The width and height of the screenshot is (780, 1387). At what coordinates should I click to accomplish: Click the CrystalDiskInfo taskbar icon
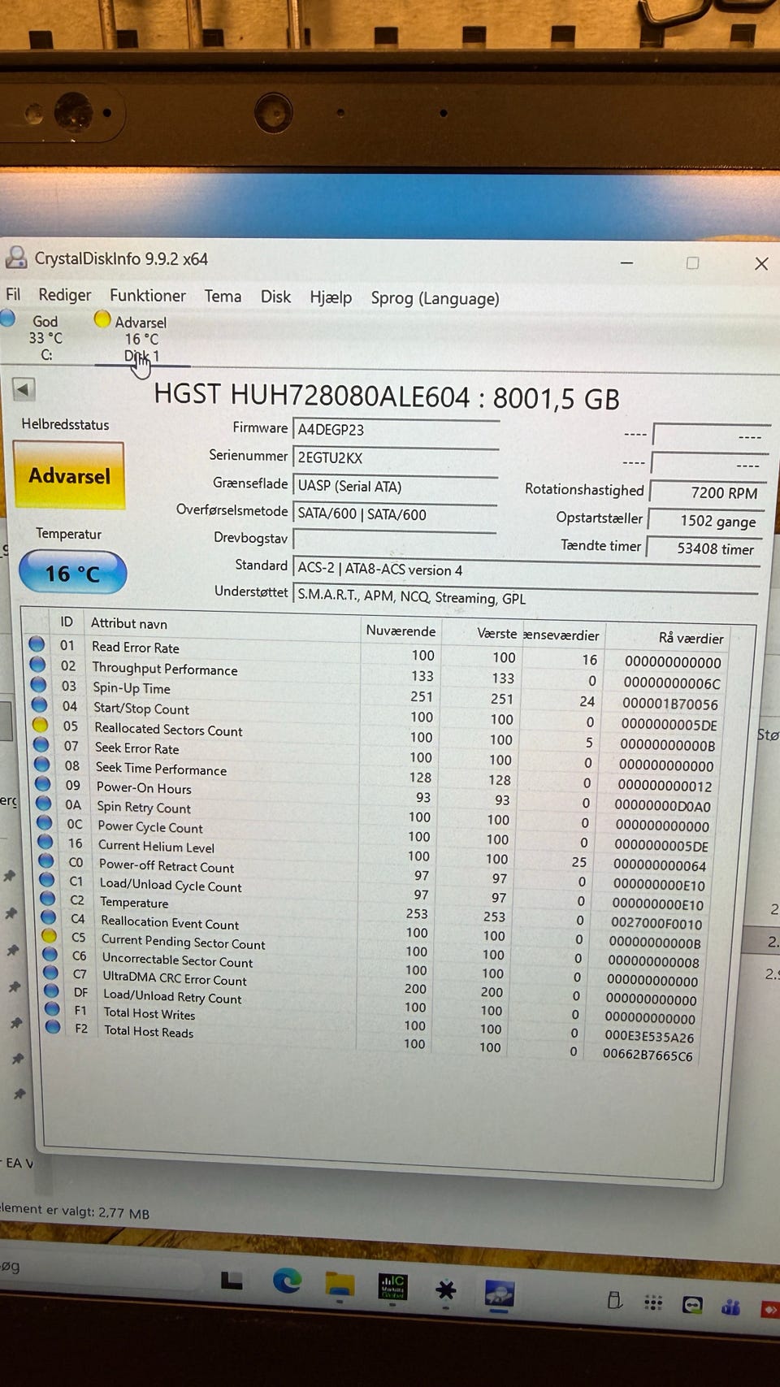499,1293
